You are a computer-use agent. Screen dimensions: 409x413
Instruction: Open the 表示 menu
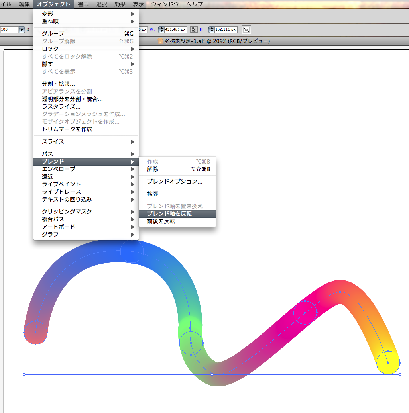point(138,4)
